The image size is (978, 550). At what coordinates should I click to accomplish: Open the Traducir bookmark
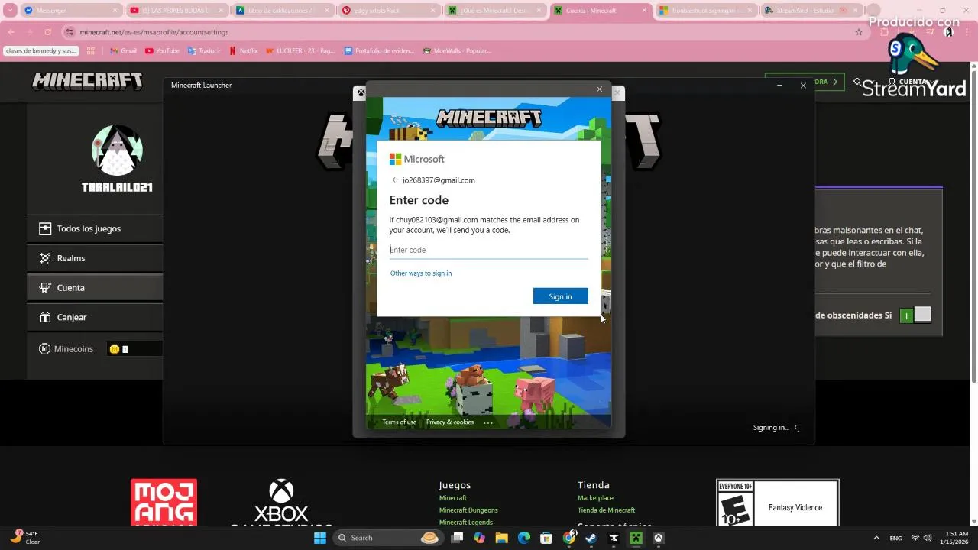click(203, 51)
